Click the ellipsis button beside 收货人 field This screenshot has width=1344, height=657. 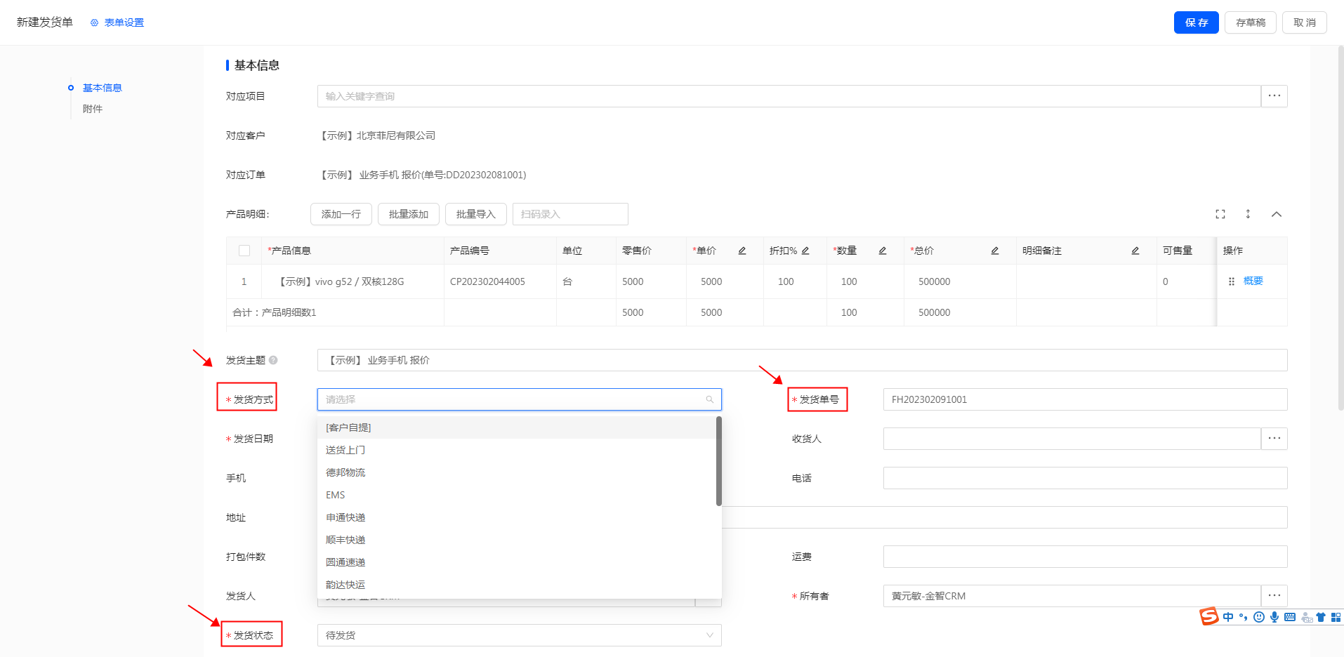tap(1274, 439)
